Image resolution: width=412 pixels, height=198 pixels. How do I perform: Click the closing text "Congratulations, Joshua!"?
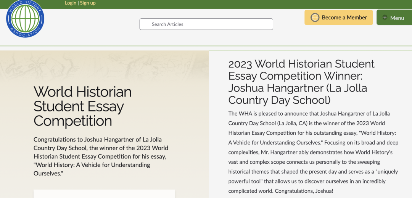[x=304, y=191]
